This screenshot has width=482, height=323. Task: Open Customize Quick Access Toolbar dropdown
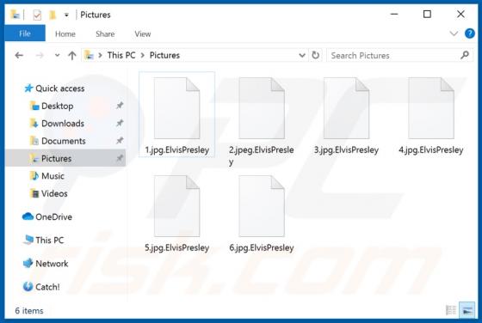point(66,15)
